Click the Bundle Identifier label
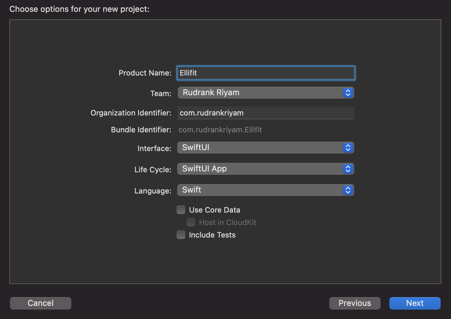Screen dimensions: 451x319 tap(141, 130)
